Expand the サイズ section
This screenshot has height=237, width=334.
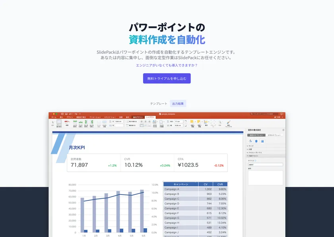250,146
